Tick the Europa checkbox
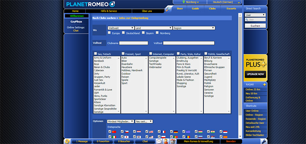Viewport: 306px width, 144px height. [x=109, y=33]
